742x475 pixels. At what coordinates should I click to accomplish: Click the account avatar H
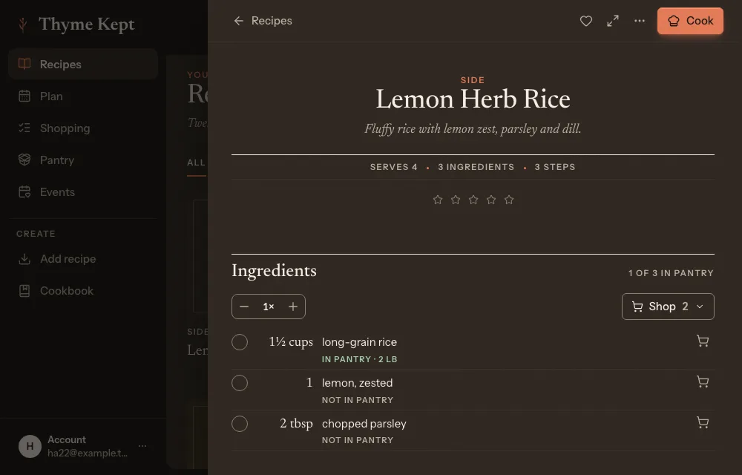pos(30,446)
